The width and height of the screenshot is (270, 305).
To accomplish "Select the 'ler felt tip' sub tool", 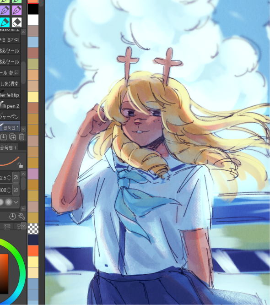I will point(10,95).
